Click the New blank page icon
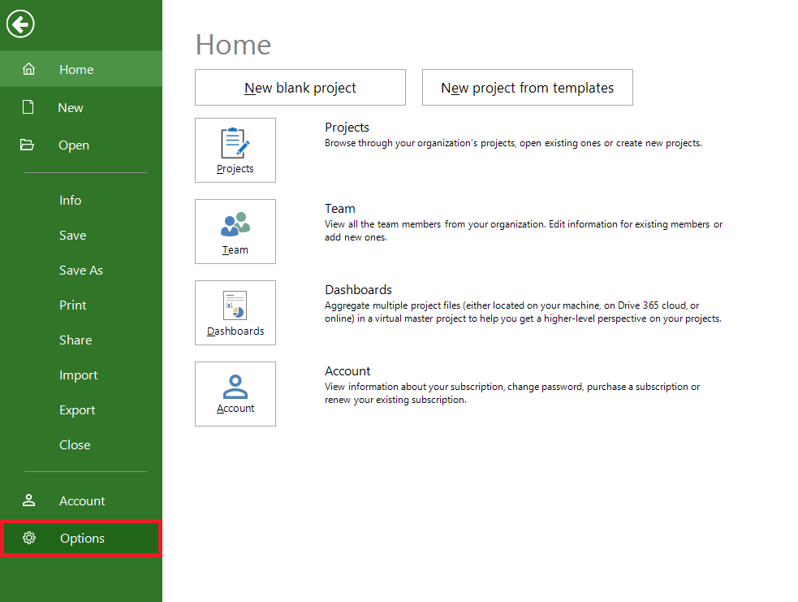Screen dimensions: 798x602 pos(28,107)
